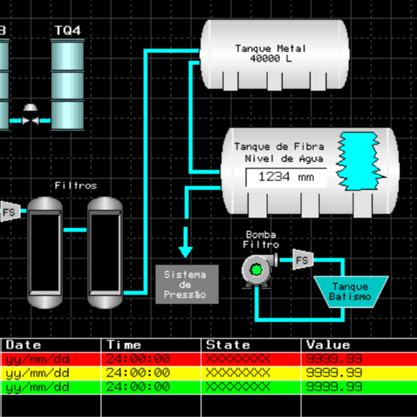The height and width of the screenshot is (417, 417).
Task: Select the yellow row 24:00:00 time cell
Action: (151, 373)
